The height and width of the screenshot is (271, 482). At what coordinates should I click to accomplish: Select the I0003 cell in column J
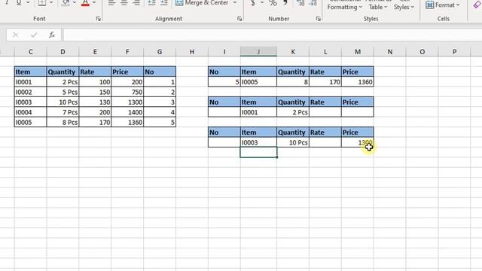(258, 142)
